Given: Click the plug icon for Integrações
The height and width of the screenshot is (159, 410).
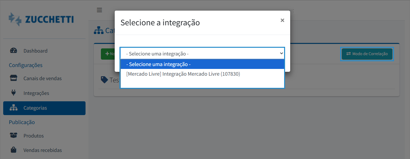Looking at the screenshot, I should click(13, 93).
